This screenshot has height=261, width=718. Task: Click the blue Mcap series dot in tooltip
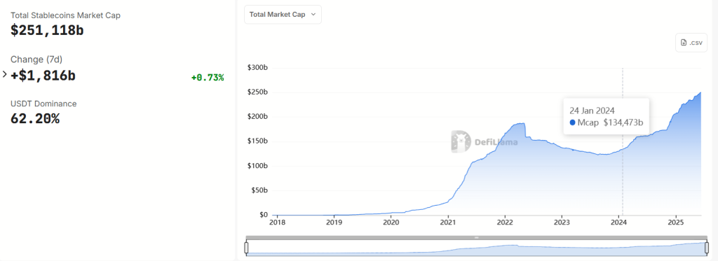click(x=572, y=122)
